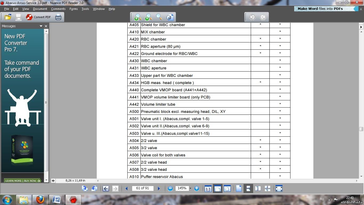Switch to full screen view

click(x=279, y=188)
